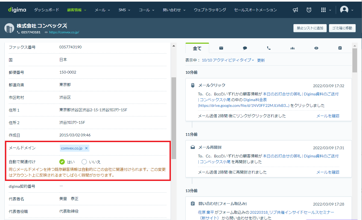This screenshot has height=220, width=362.
Task: Expand the SMS menu
Action: pos(124,10)
